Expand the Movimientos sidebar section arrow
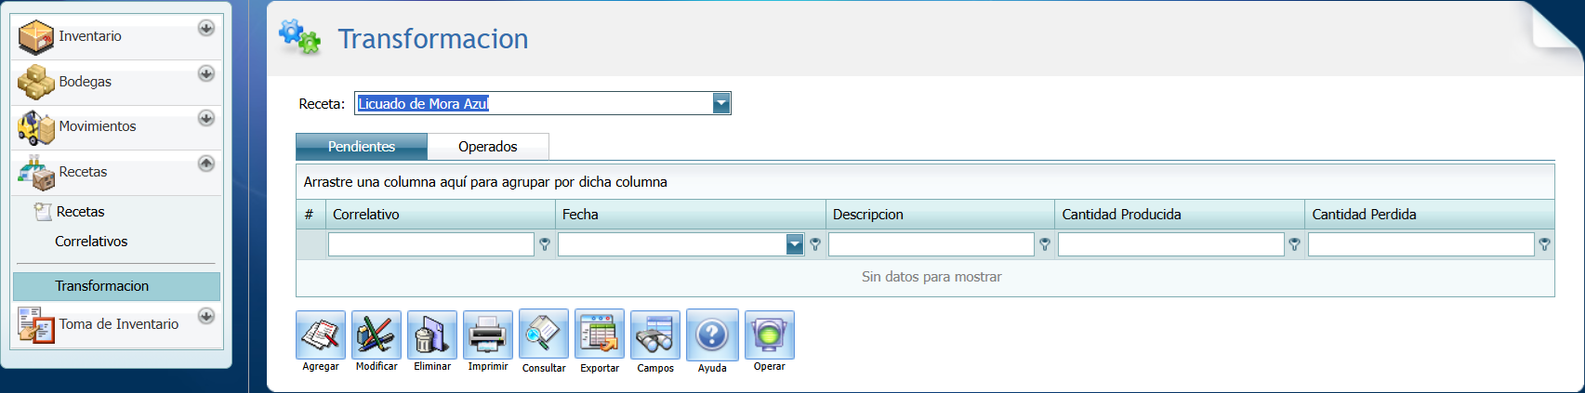 206,118
